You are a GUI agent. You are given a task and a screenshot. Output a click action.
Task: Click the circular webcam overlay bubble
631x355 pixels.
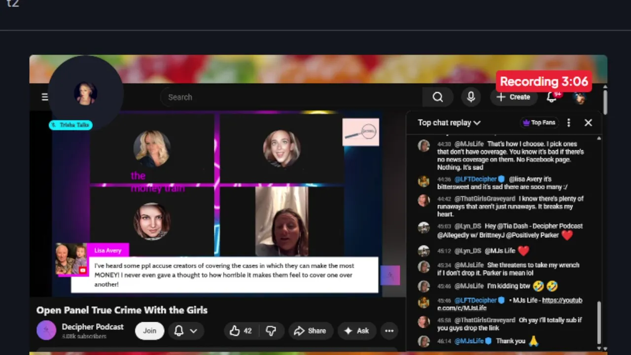pos(85,93)
